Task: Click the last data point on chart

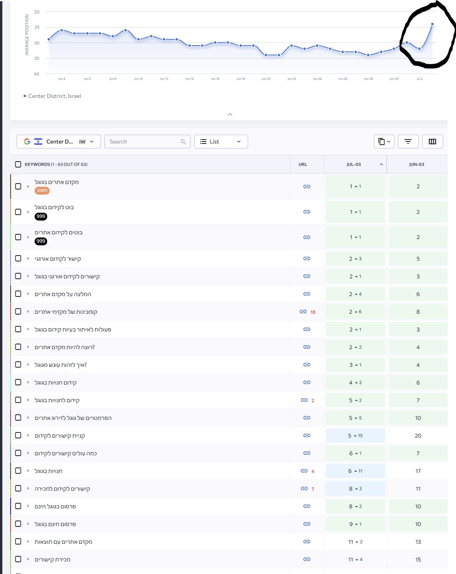Action: point(432,24)
